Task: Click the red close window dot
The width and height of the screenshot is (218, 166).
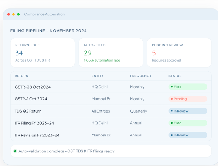Action: click(x=8, y=14)
